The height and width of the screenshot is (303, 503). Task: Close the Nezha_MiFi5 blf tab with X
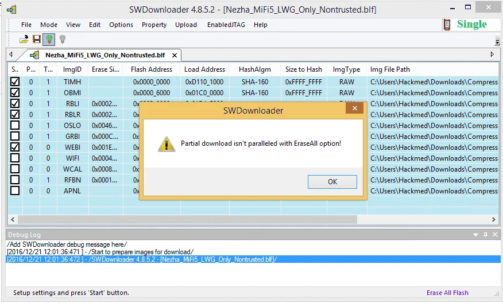point(175,56)
